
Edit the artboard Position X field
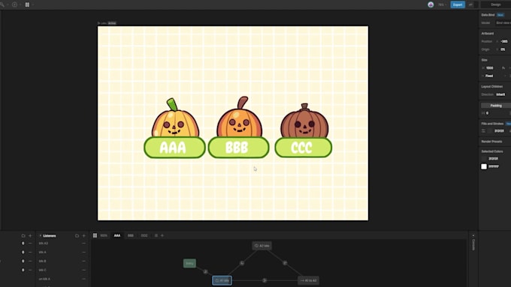[x=504, y=42]
